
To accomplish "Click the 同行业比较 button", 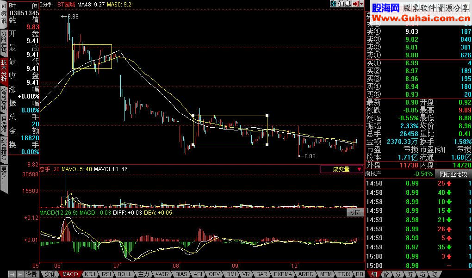I will 453,174.
